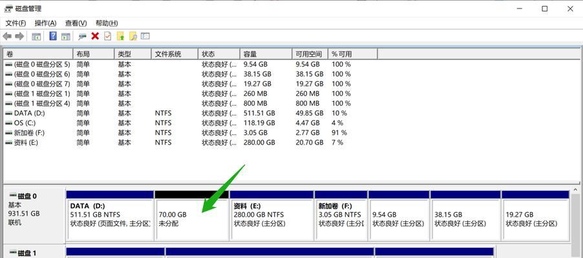Toggle the show/hide console tree icon
The image size is (583, 258).
pos(36,36)
